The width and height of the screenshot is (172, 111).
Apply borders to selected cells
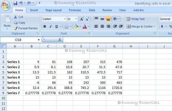[x=66, y=26]
